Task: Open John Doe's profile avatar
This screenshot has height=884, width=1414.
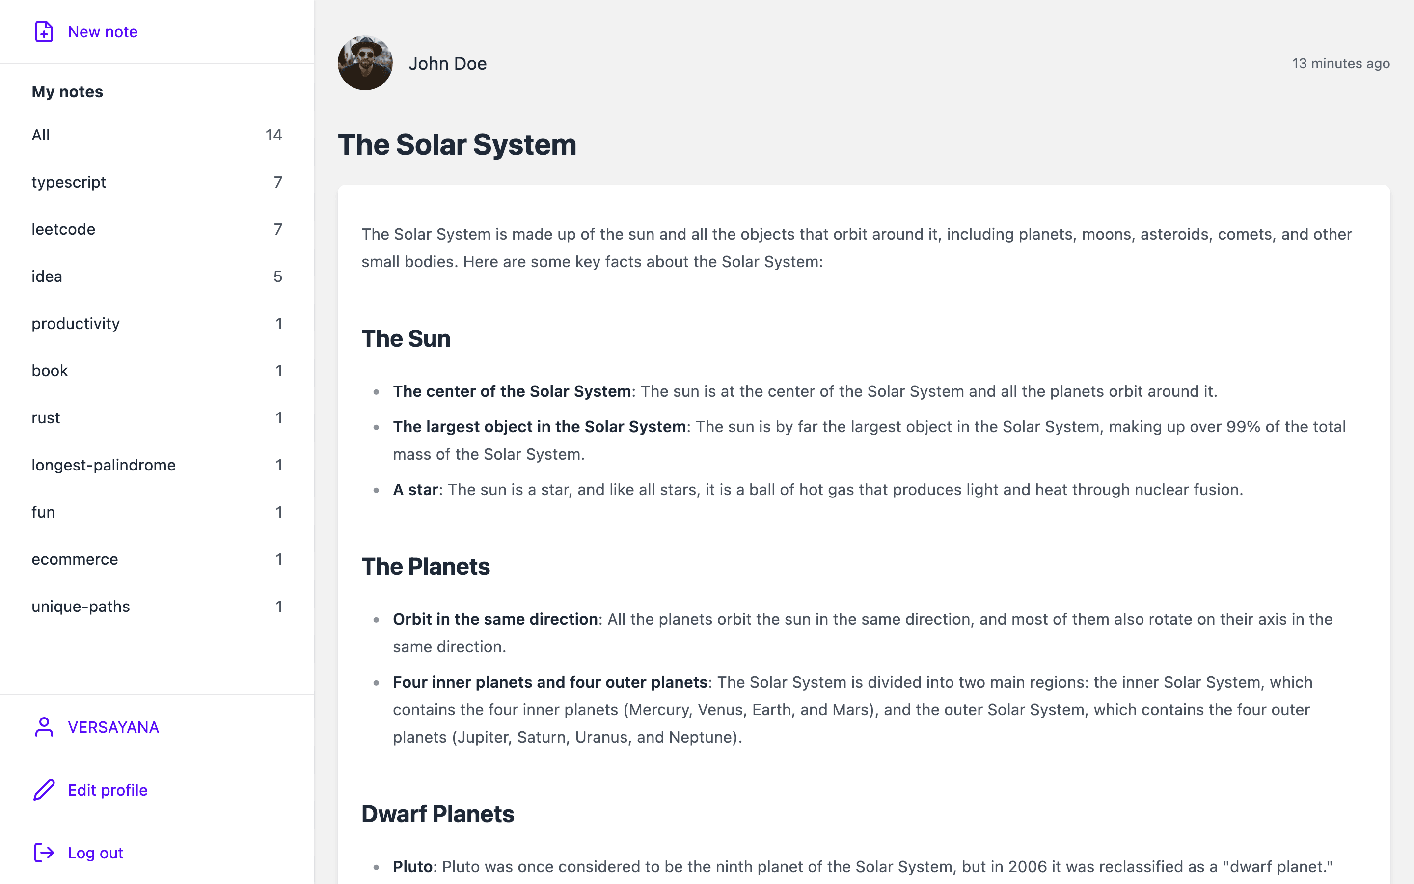Action: pos(366,63)
